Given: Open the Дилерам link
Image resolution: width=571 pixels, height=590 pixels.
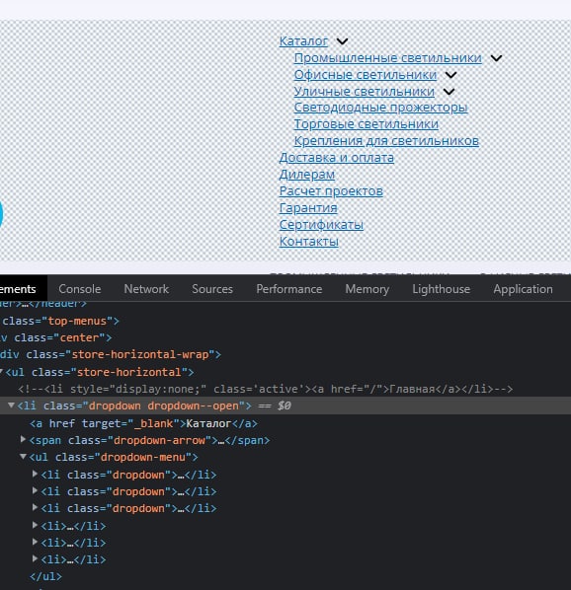Looking at the screenshot, I should [306, 175].
